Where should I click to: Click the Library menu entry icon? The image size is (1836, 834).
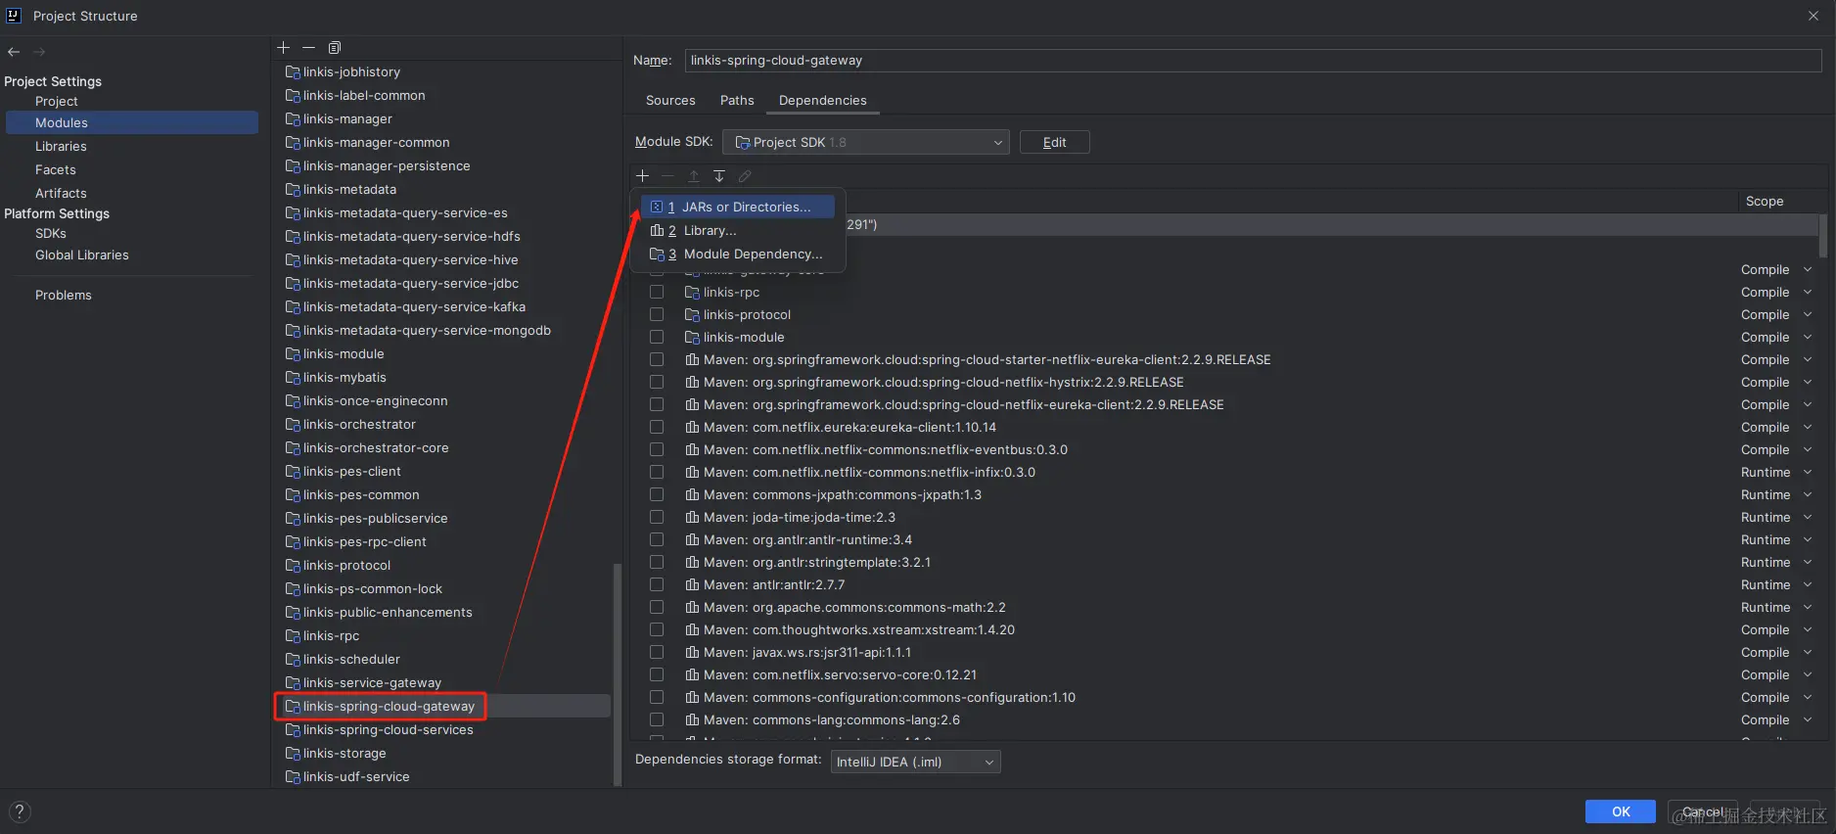tap(657, 231)
